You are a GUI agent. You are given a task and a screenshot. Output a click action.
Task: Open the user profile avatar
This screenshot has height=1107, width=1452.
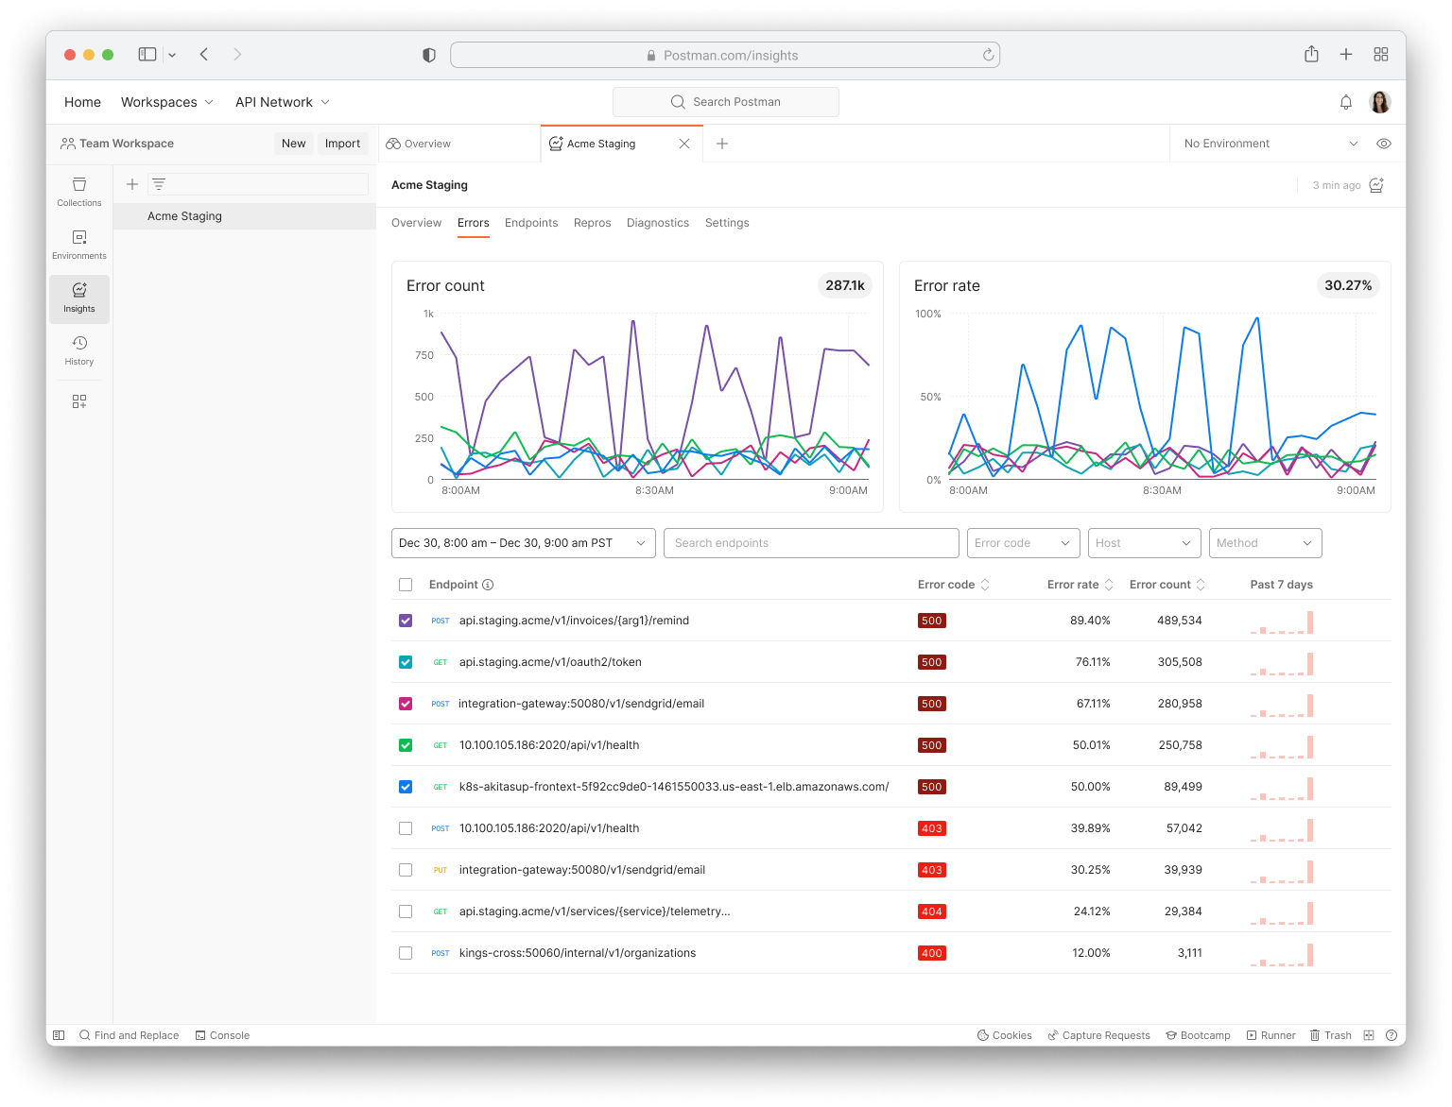pos(1380,102)
